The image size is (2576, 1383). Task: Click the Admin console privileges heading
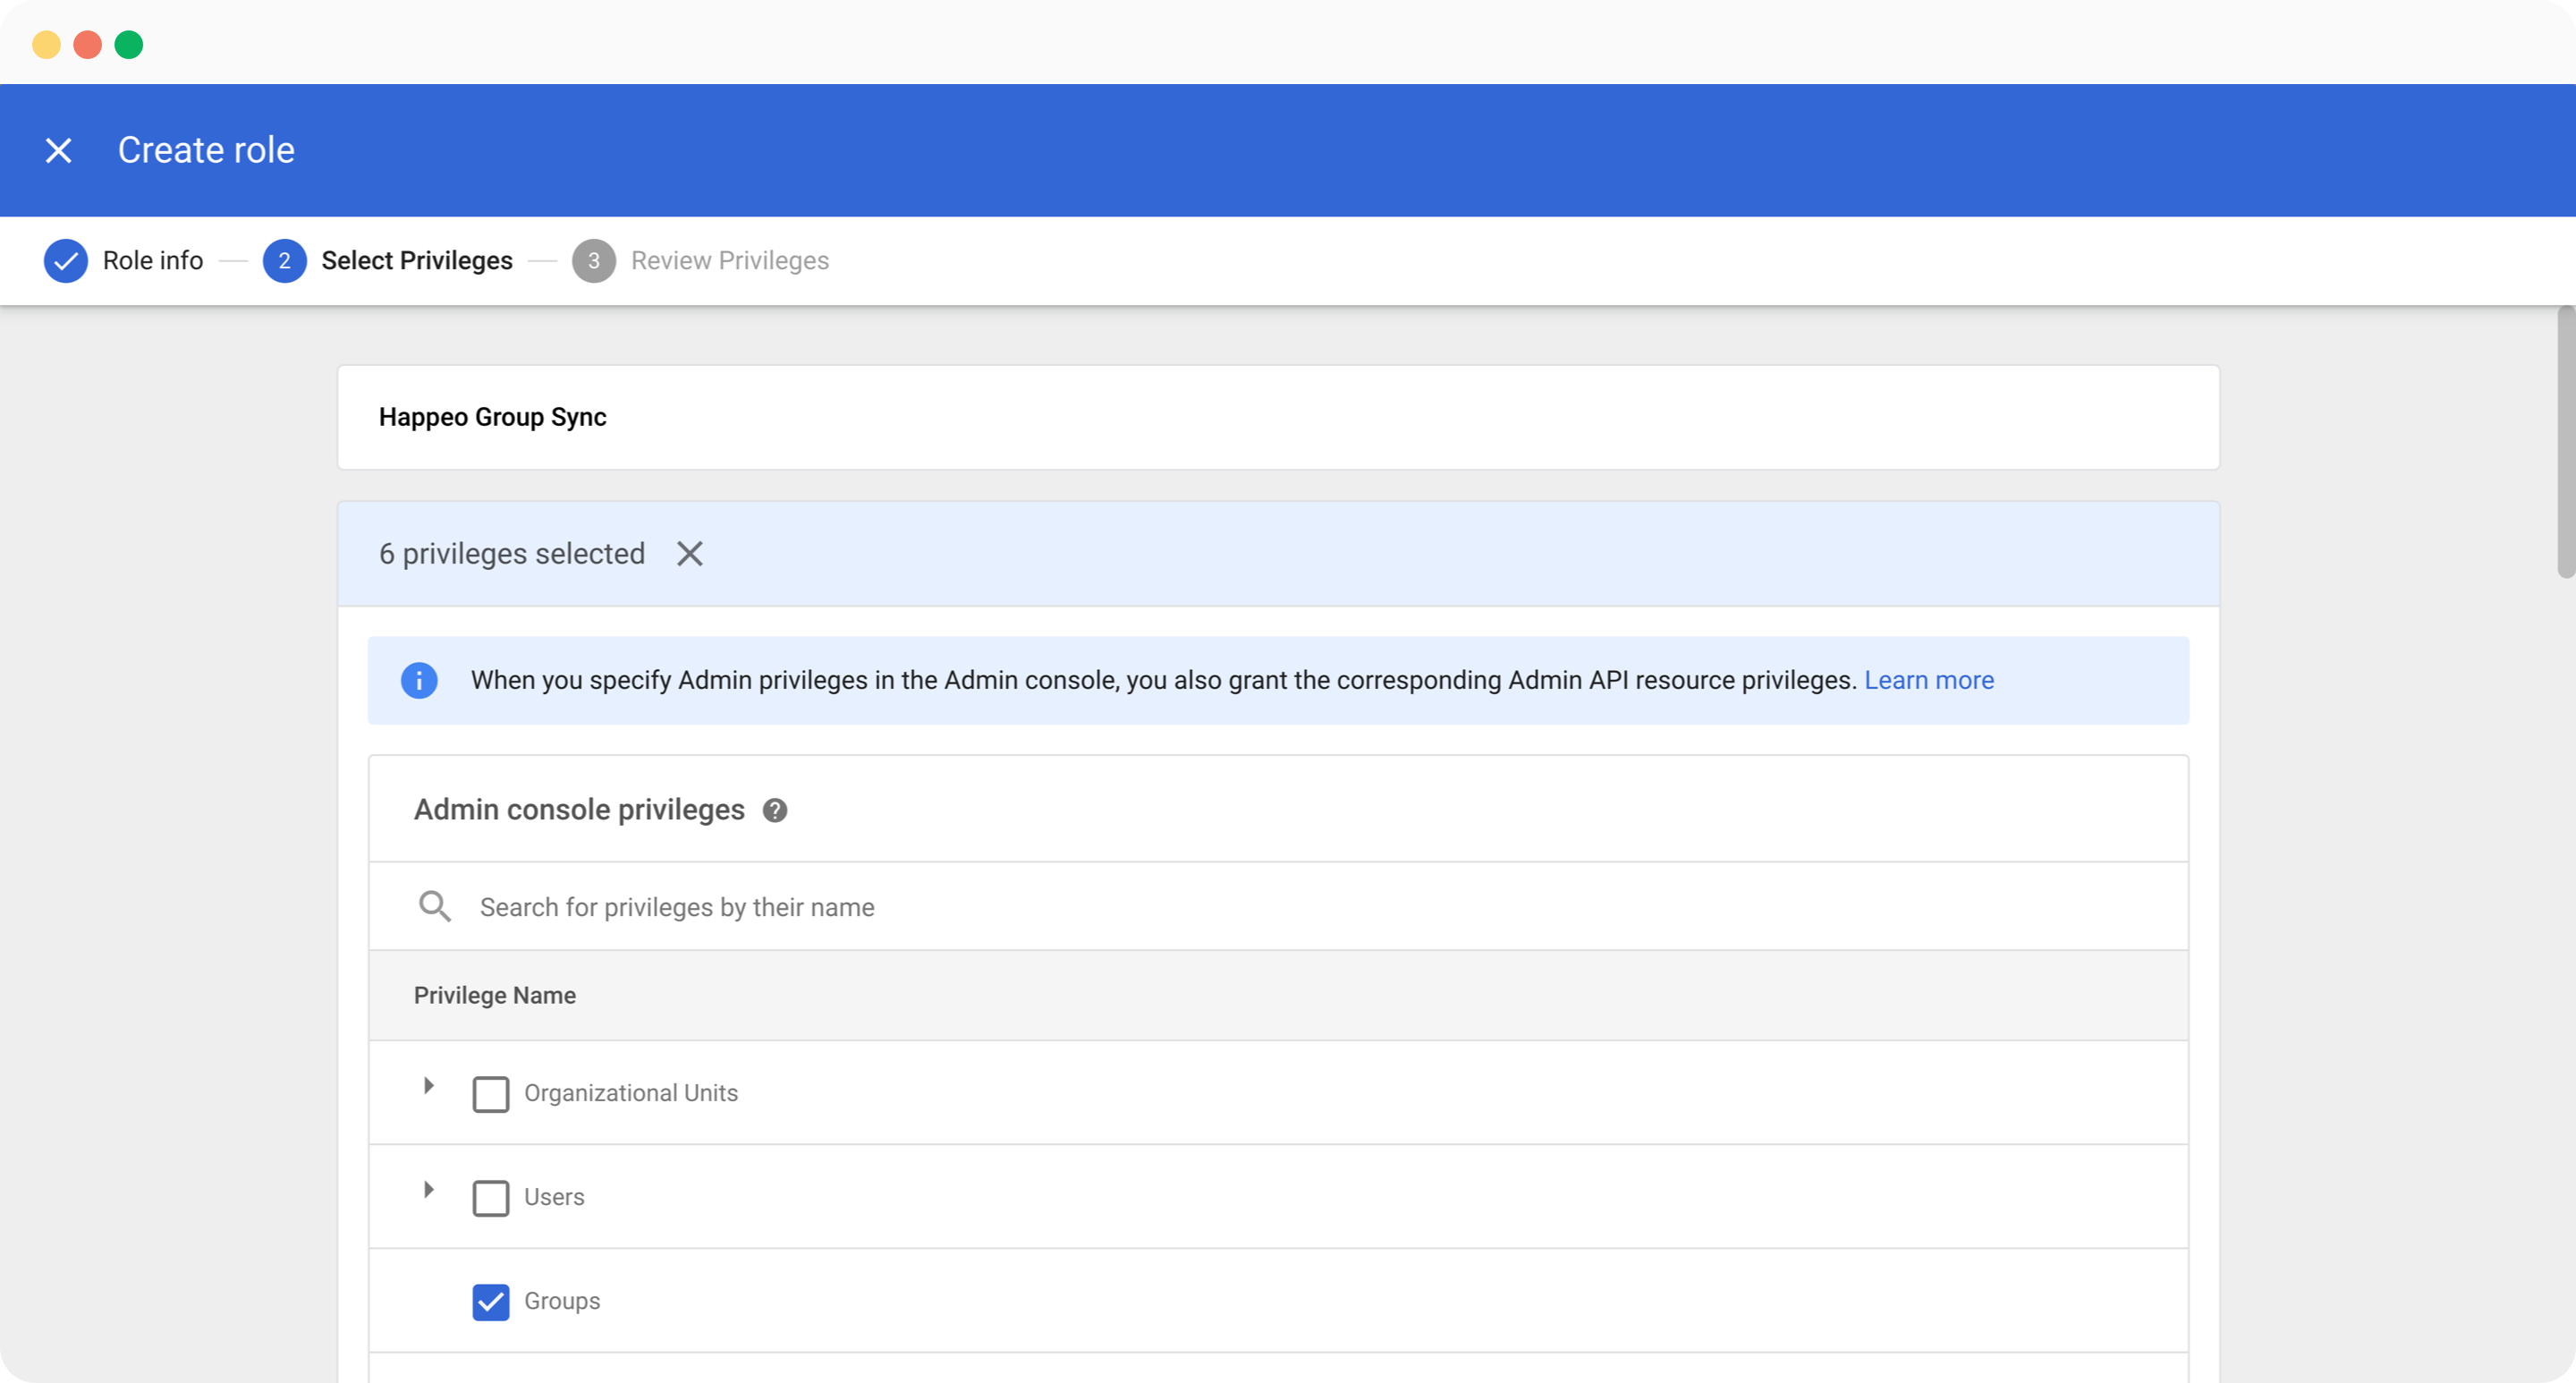click(579, 809)
